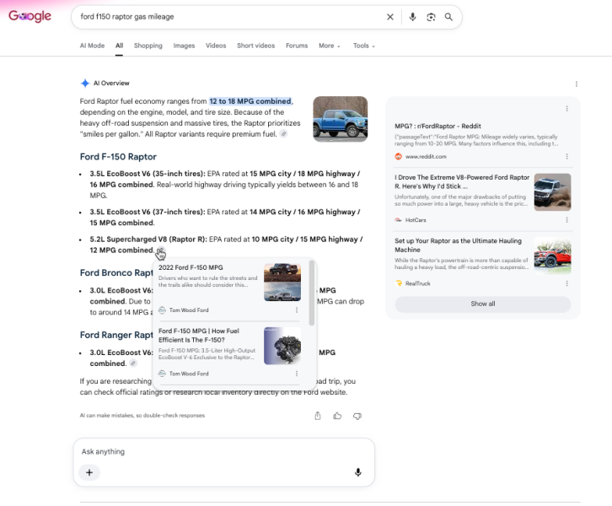
Task: Give thumbs down to AI Overview
Action: pos(357,417)
